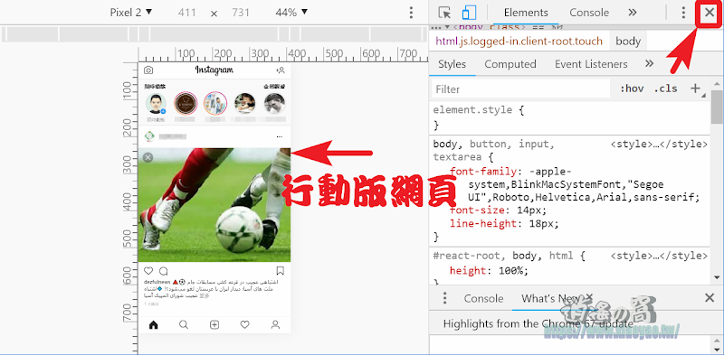Open the third story avatar
This screenshot has height=355, width=724.
click(x=215, y=103)
